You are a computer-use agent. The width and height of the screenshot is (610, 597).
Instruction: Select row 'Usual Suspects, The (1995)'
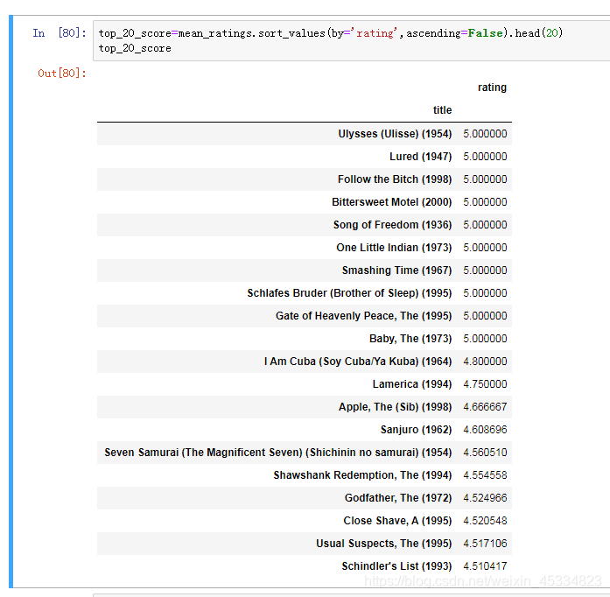pyautogui.click(x=305, y=544)
